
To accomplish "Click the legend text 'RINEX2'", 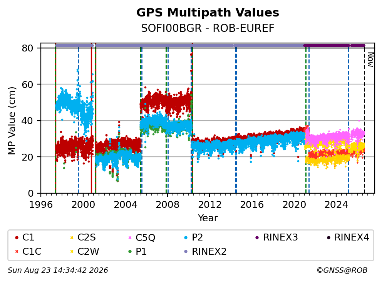I will tap(209, 251).
